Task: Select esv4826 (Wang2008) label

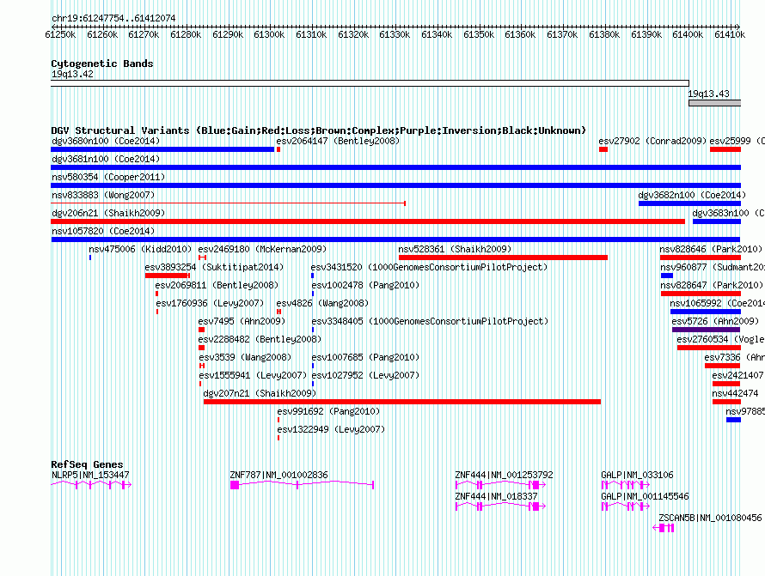Action: point(322,303)
